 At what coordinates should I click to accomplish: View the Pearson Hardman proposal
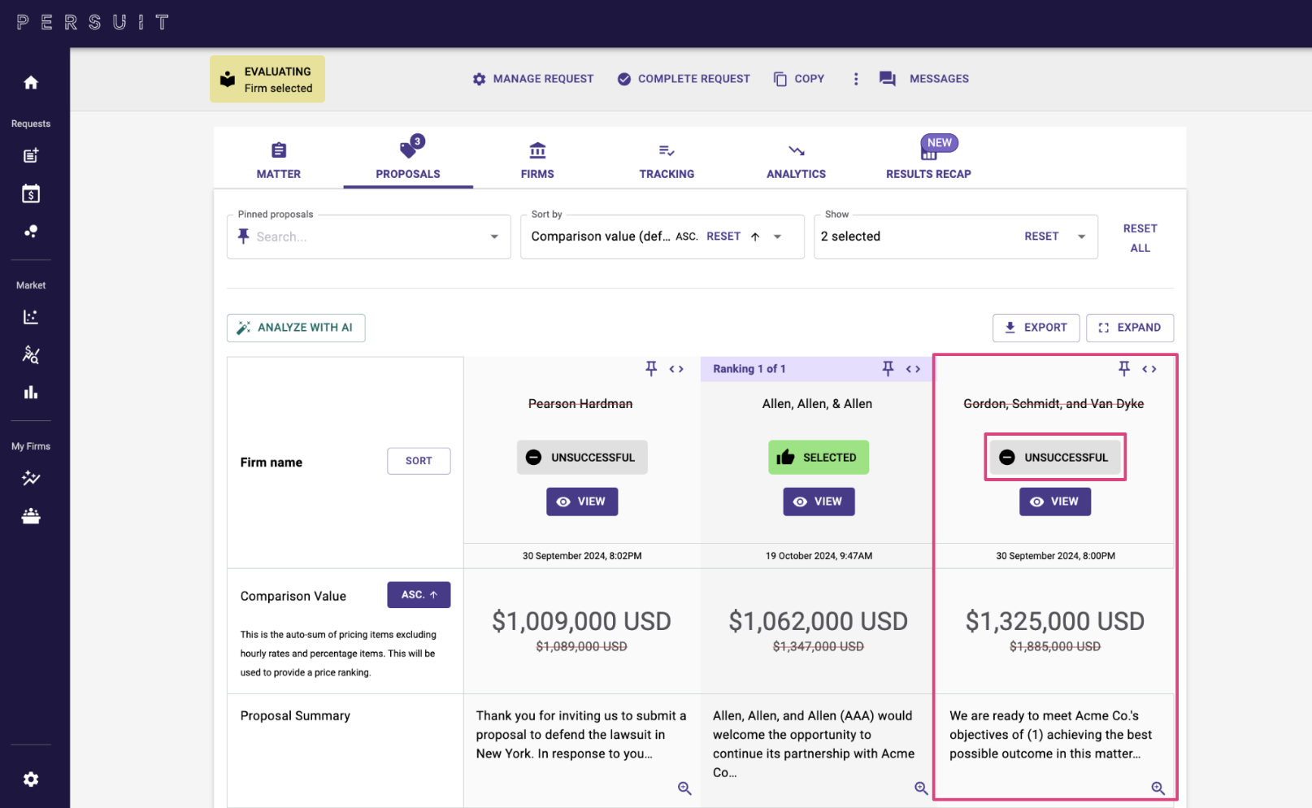click(x=582, y=502)
